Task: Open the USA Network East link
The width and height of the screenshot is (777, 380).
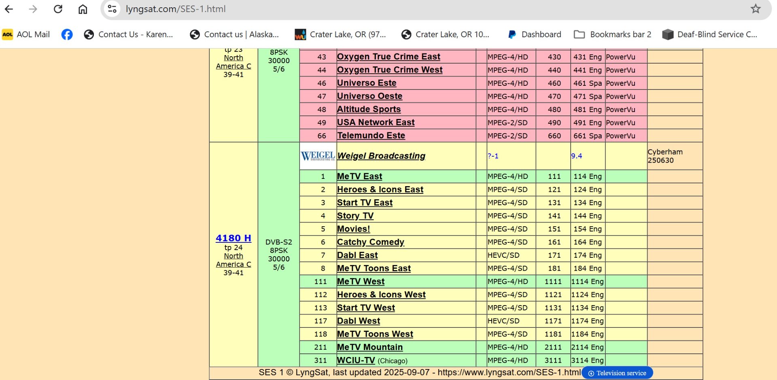Action: click(376, 122)
